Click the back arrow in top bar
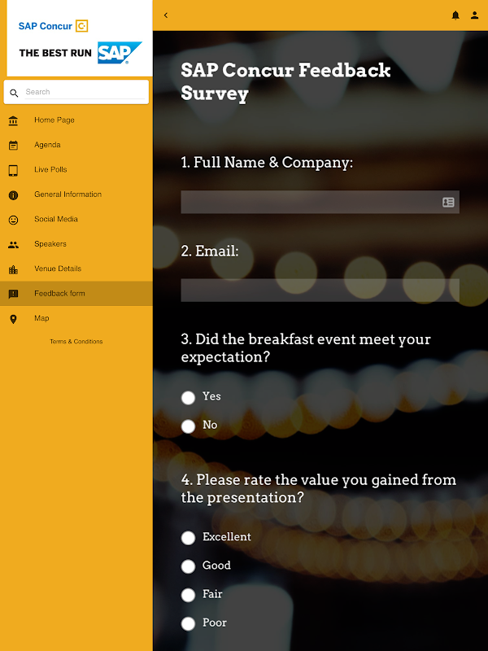The image size is (488, 651). point(166,15)
